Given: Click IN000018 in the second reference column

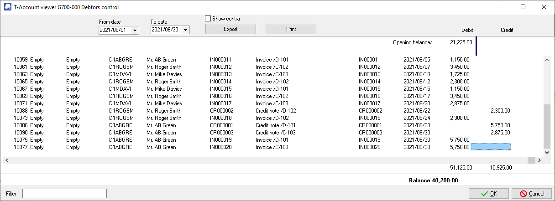Looking at the screenshot, I should [x=369, y=118].
